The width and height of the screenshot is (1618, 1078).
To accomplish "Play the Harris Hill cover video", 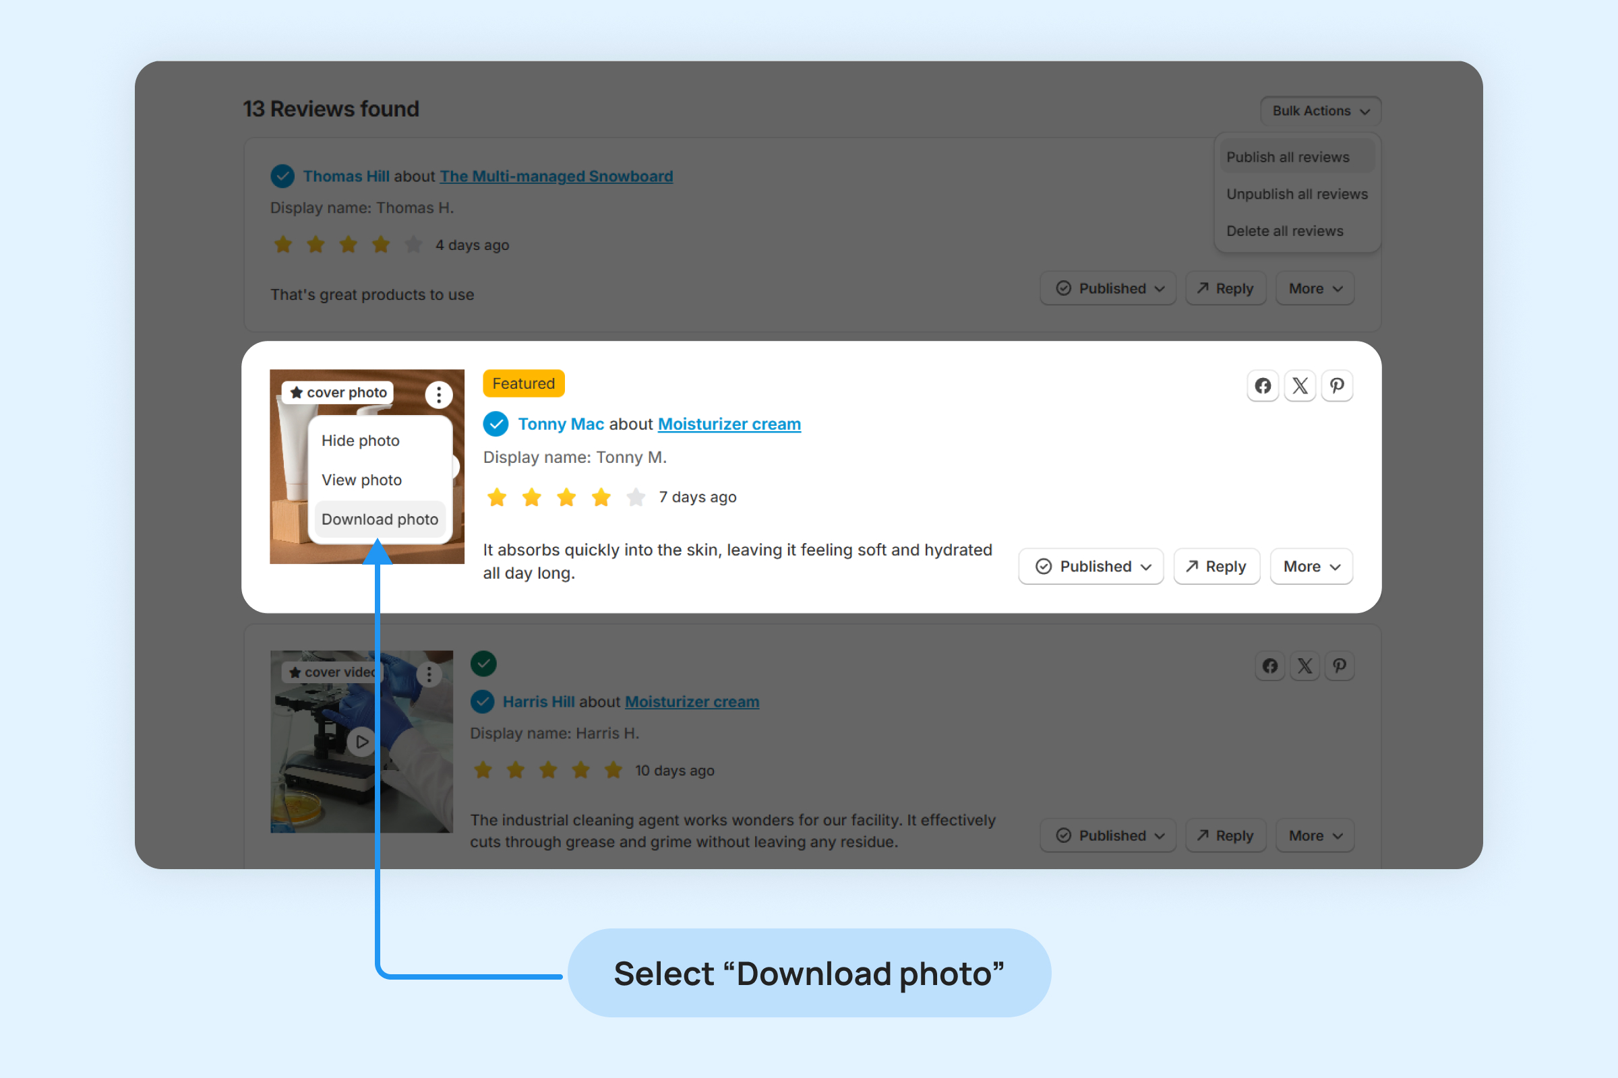I will click(362, 742).
